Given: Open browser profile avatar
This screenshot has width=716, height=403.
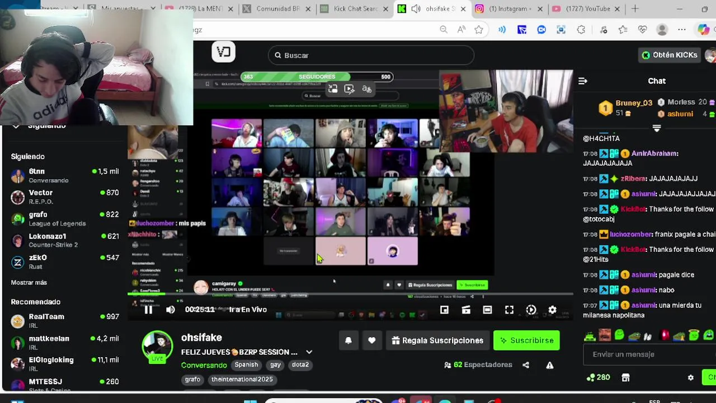Looking at the screenshot, I should click(x=662, y=30).
